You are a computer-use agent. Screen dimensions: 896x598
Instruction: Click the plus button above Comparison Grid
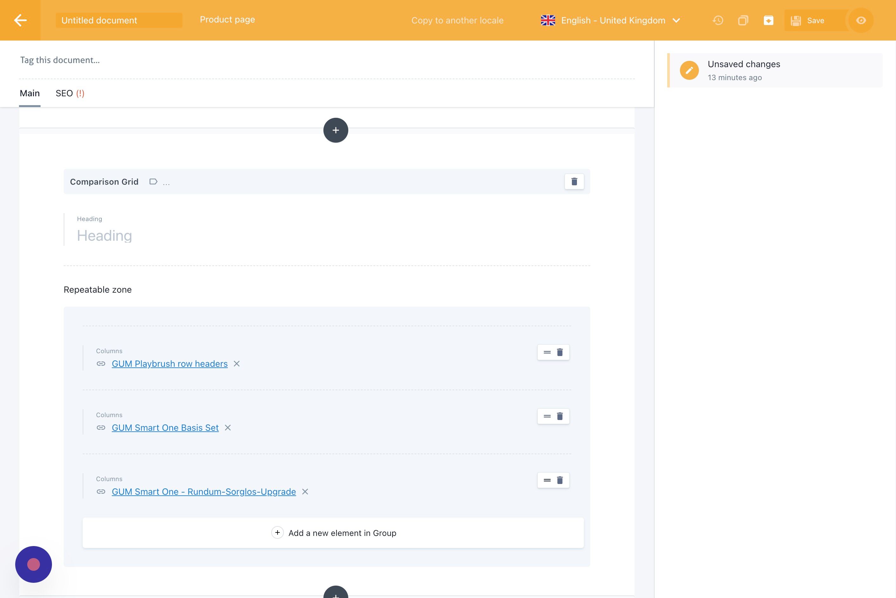(336, 130)
